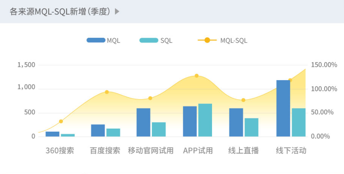Click the 移动官网试用 MQL-SQL line point
This screenshot has height=174, width=344.
(x=150, y=98)
